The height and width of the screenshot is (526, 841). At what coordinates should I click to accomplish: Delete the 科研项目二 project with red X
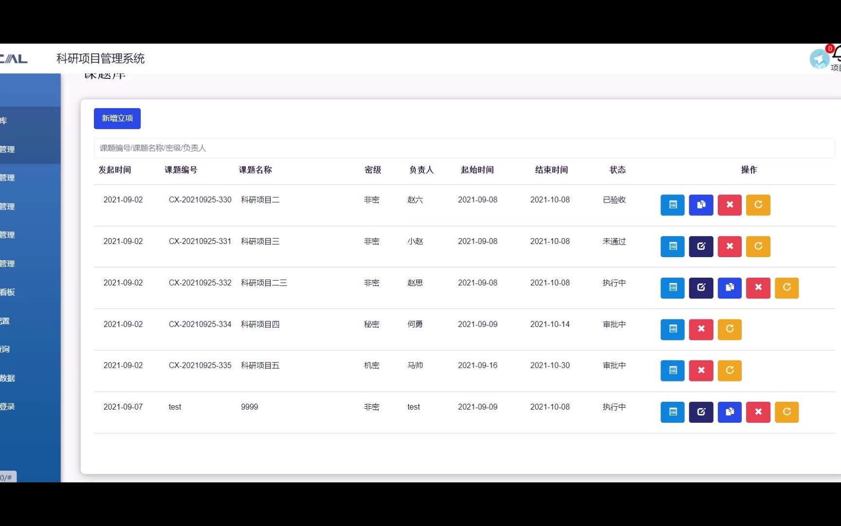click(x=730, y=205)
